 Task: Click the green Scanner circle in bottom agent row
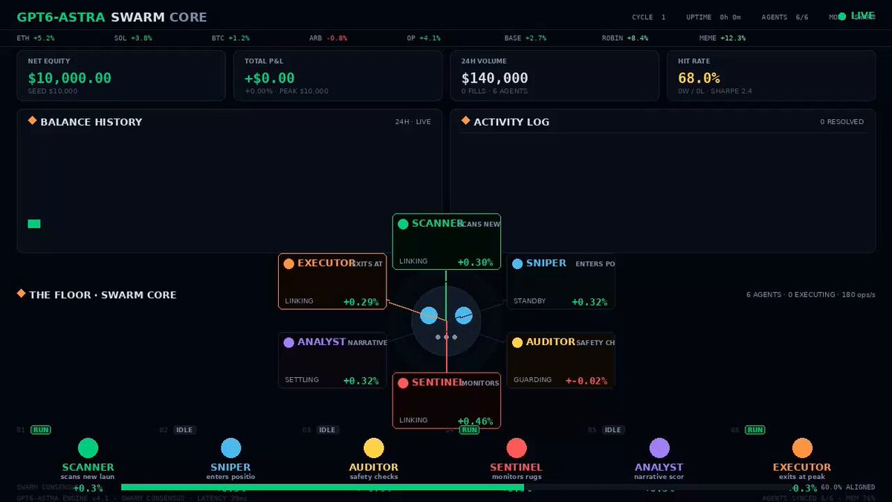tap(88, 448)
